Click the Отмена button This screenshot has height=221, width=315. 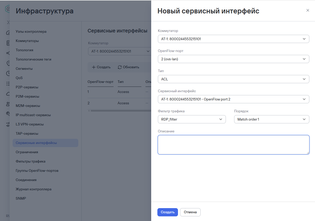pos(190,212)
